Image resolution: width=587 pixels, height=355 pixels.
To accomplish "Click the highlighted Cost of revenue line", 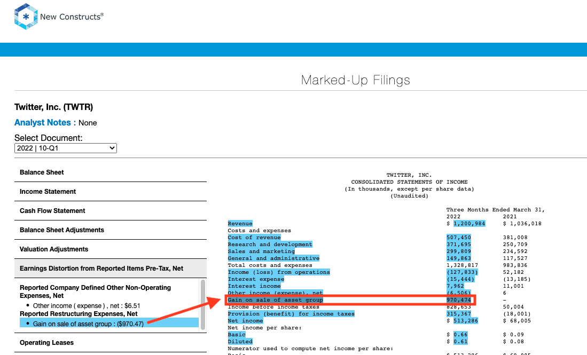I will [254, 238].
